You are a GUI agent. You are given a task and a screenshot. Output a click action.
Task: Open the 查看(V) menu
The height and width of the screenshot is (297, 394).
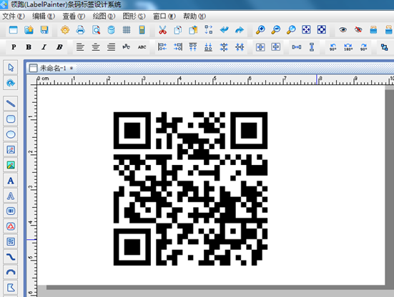74,16
